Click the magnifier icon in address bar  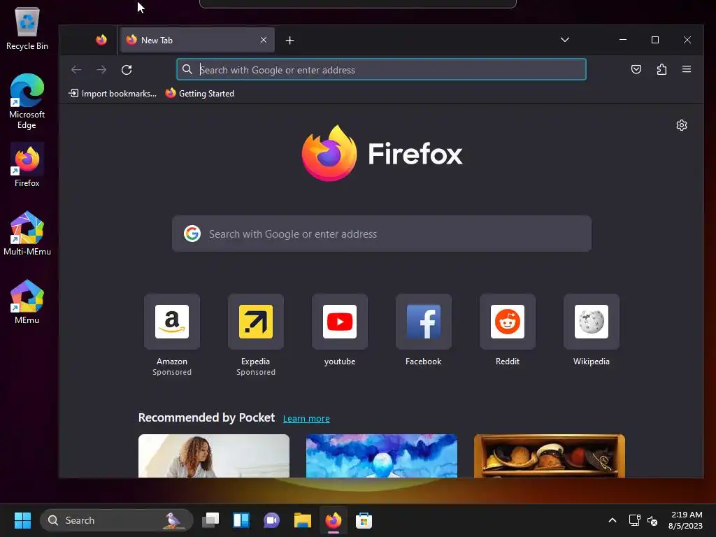pos(187,69)
